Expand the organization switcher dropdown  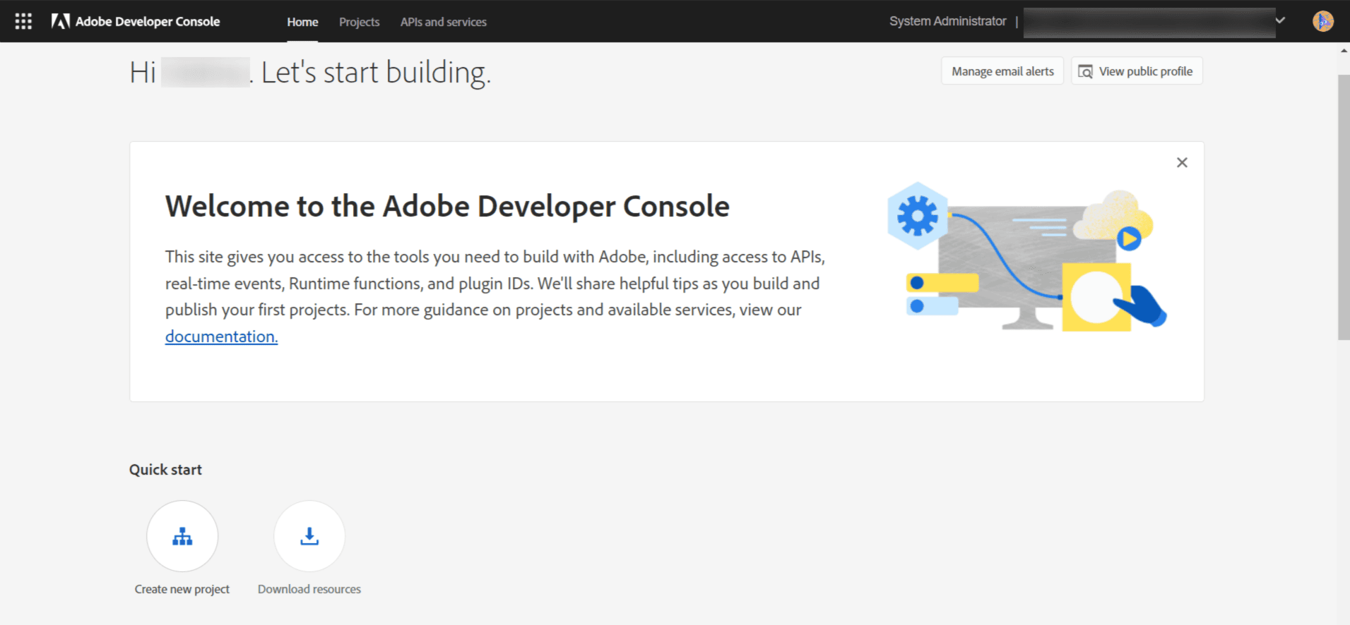point(1280,20)
